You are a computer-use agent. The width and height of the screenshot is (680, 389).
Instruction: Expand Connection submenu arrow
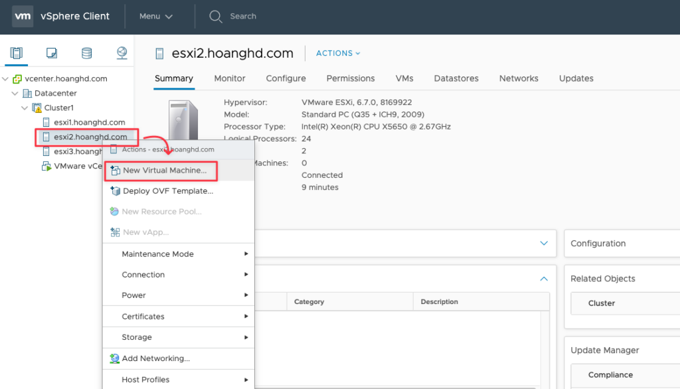[x=246, y=275]
